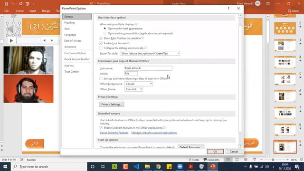
Task: Click Fit slide to current window icon
Action: click(301, 160)
